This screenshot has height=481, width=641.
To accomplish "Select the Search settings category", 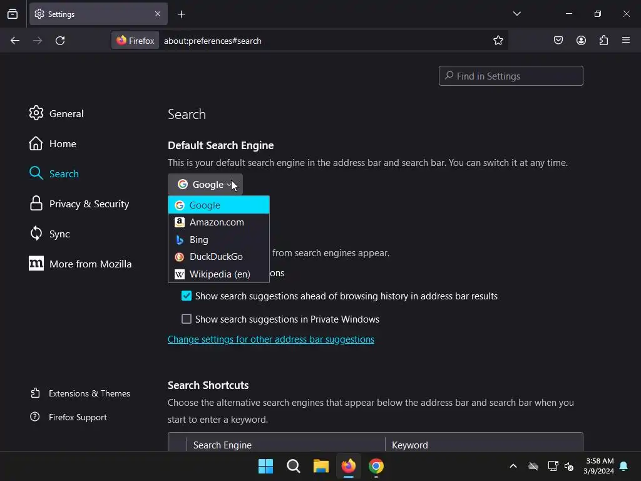I will [x=54, y=173].
